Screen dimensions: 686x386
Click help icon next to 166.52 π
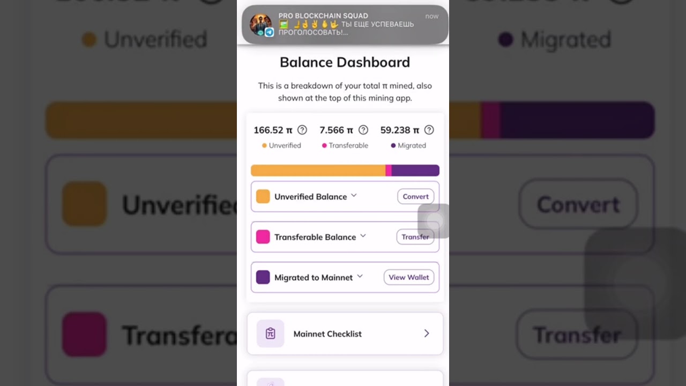(302, 130)
